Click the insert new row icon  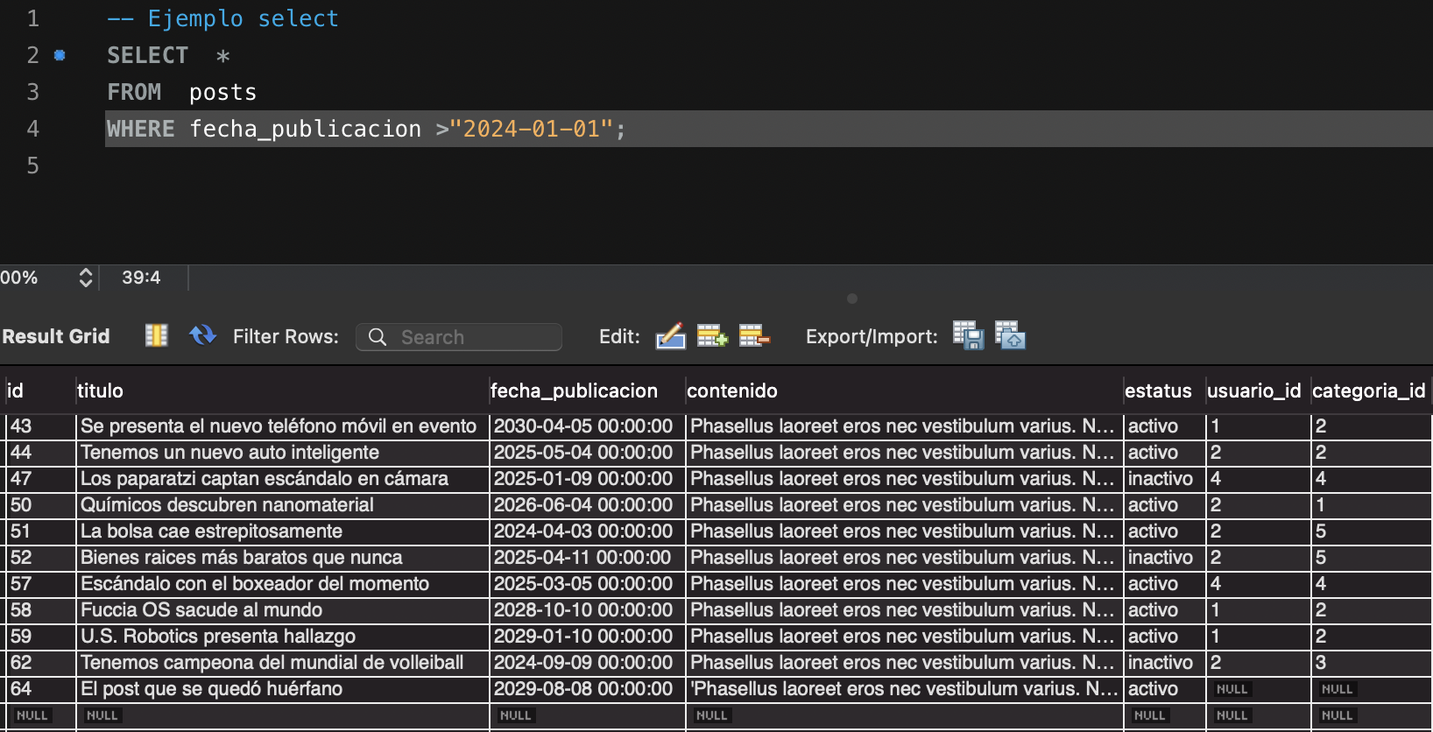pos(712,335)
